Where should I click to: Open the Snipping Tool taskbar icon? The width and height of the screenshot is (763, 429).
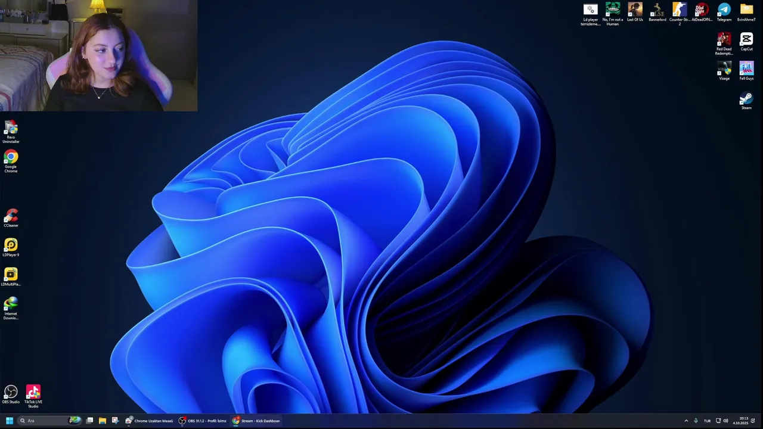(x=115, y=421)
